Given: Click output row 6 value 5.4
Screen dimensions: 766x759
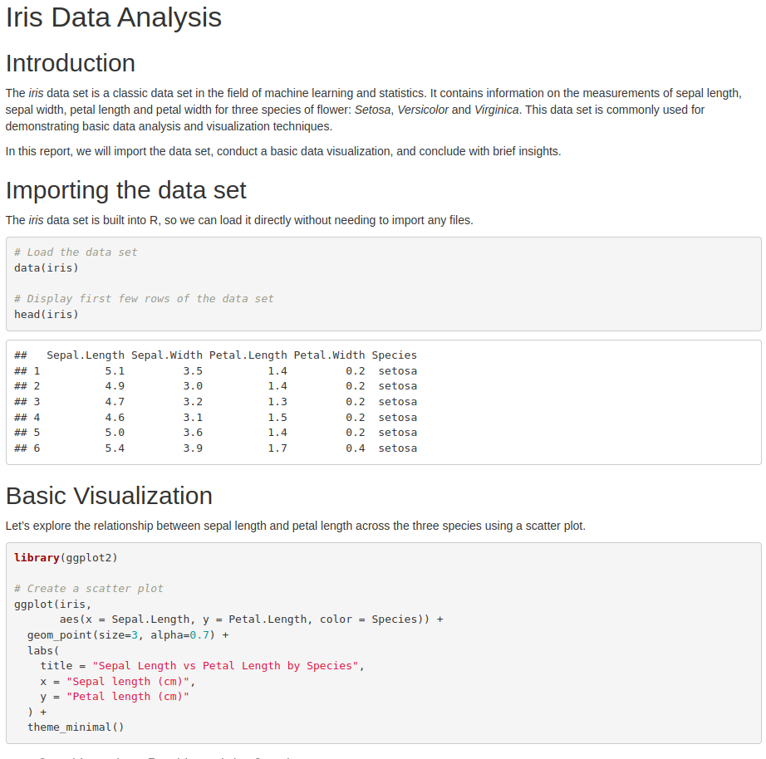Looking at the screenshot, I should [115, 448].
